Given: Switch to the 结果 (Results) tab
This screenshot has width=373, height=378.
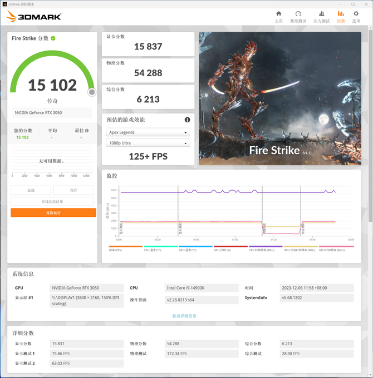Looking at the screenshot, I should (x=341, y=16).
